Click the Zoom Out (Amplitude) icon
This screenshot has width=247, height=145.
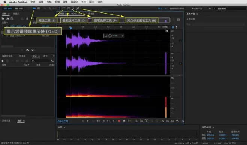[141, 121]
